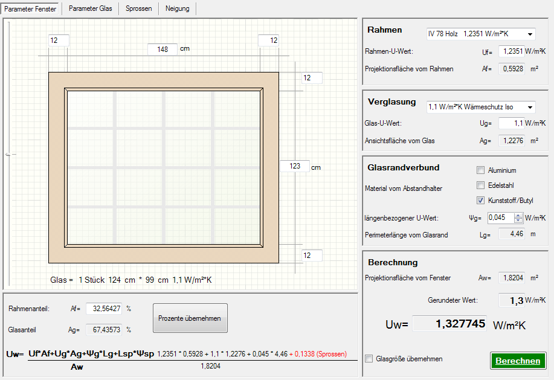Select the window height field showing 123

[295, 166]
